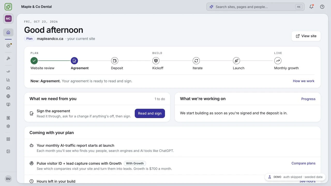Toggle the sidebar panel collapse icon
The width and height of the screenshot is (331, 186).
(x=8, y=151)
